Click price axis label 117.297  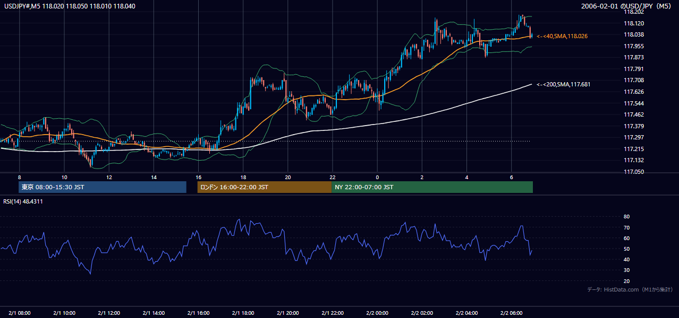pos(634,137)
